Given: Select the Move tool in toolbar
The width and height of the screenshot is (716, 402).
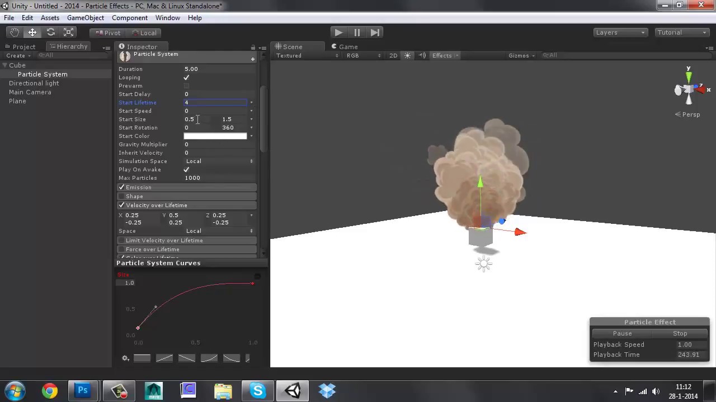Looking at the screenshot, I should [32, 32].
